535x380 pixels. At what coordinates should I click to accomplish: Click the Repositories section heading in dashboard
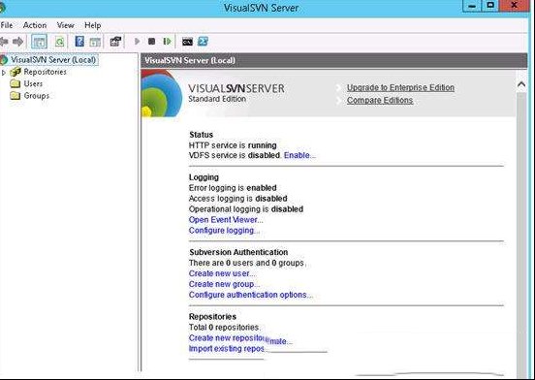tap(212, 317)
